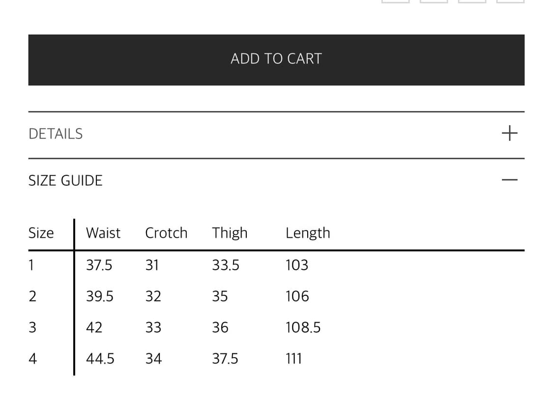Image resolution: width=553 pixels, height=420 pixels.
Task: Click the Length column header
Action: 308,233
